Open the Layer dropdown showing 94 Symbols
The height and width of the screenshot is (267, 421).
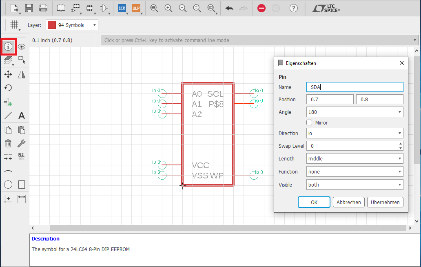(72, 25)
